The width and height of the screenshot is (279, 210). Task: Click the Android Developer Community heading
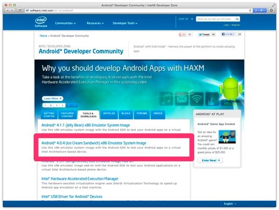(x=81, y=51)
